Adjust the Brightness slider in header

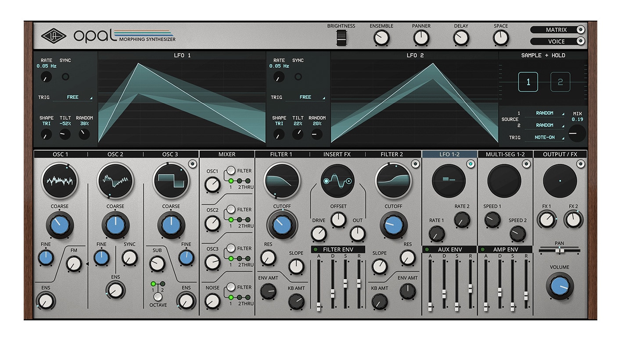pyautogui.click(x=341, y=38)
